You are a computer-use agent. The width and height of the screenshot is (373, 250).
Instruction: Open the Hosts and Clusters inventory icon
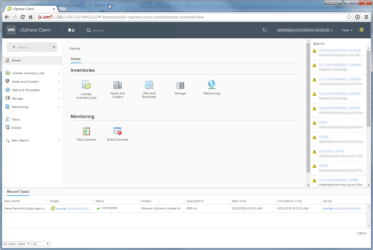point(117,85)
